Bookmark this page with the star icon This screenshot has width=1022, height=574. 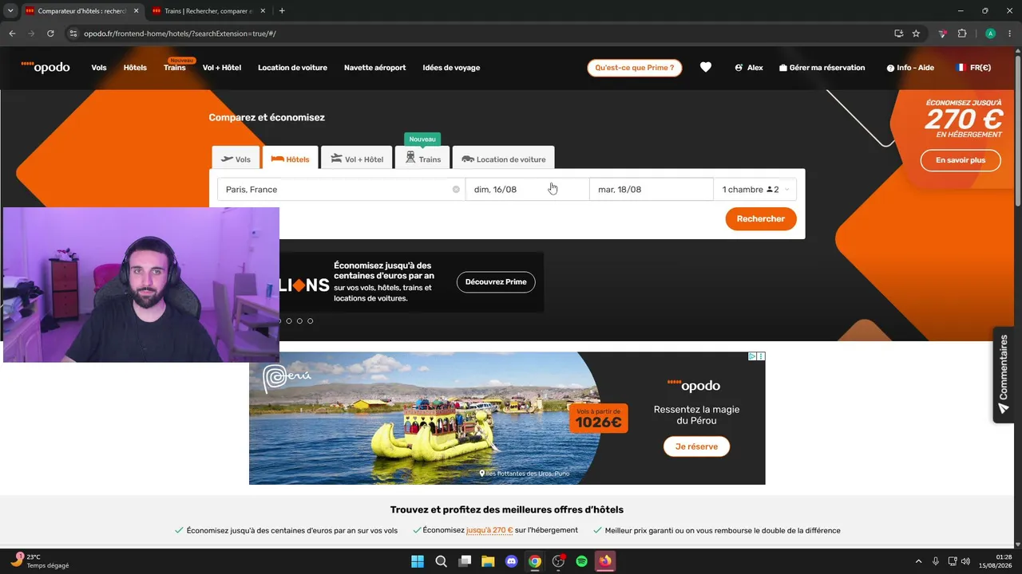[916, 33]
